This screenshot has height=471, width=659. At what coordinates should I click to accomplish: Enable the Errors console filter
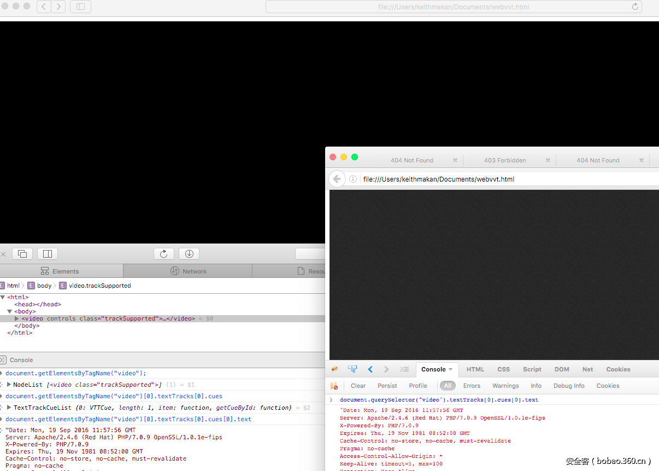(472, 386)
